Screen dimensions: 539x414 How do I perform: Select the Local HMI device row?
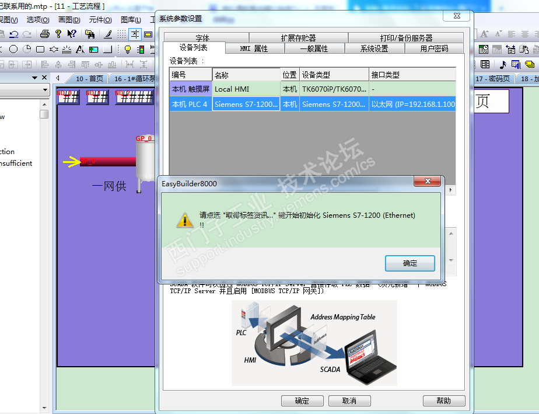click(313, 89)
